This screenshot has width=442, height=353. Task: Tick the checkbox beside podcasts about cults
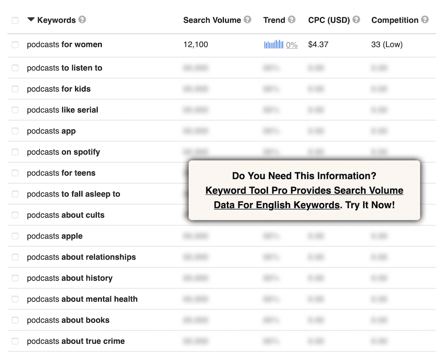[x=15, y=215]
